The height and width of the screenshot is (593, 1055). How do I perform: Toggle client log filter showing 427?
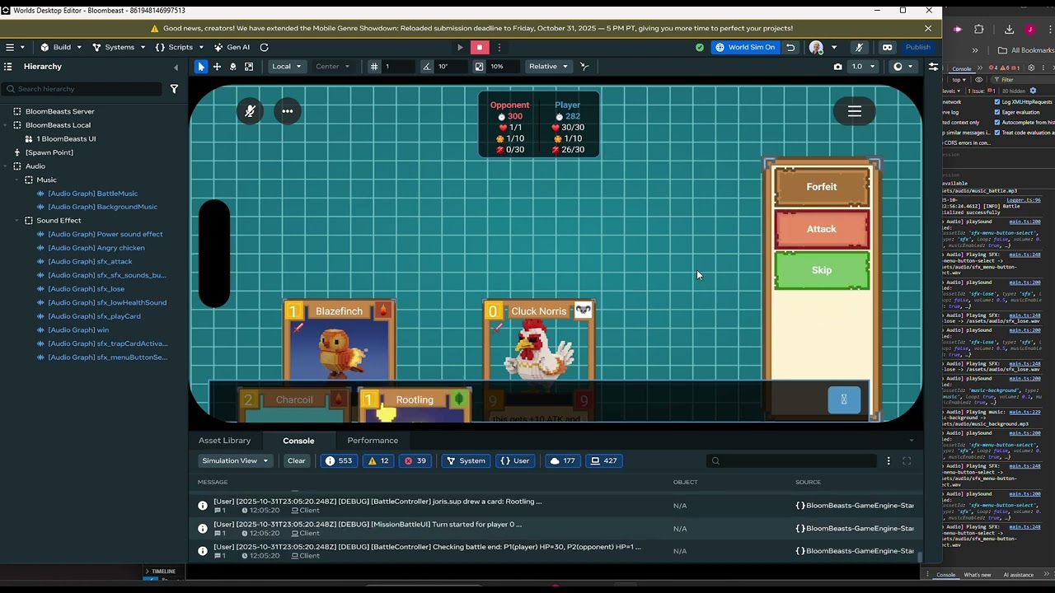(x=603, y=461)
